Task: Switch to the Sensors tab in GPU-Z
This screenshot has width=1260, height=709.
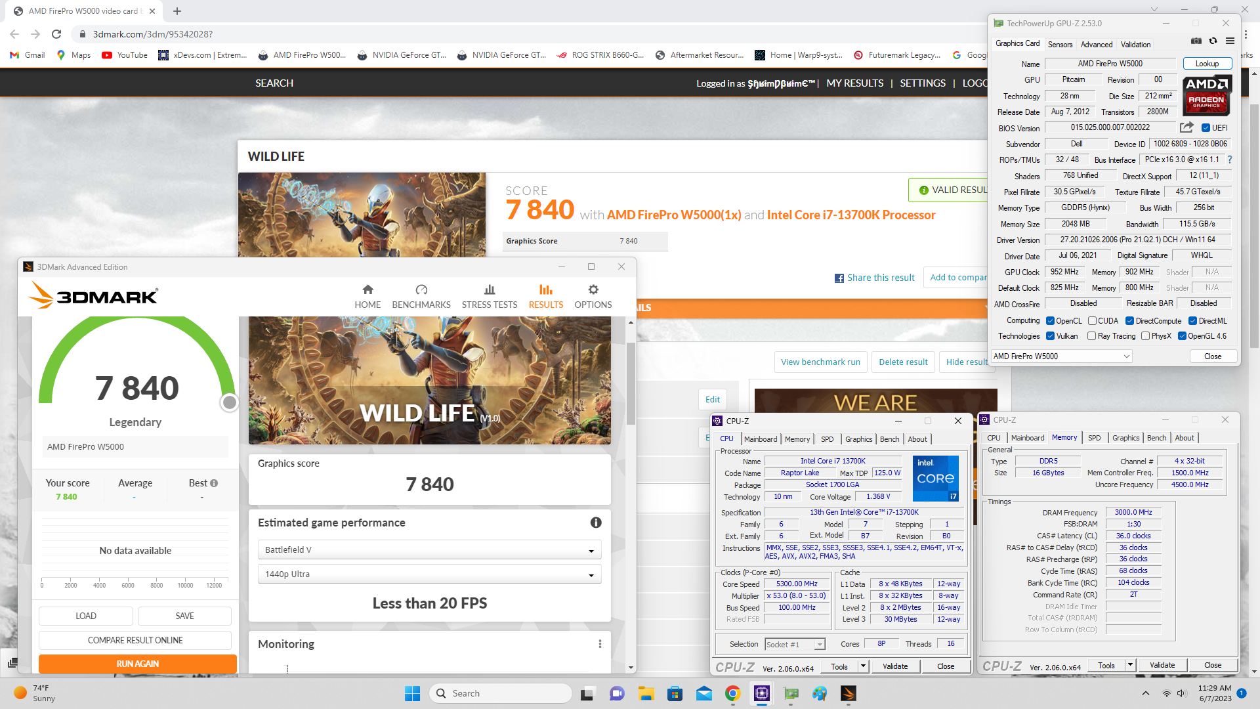Action: 1060,45
